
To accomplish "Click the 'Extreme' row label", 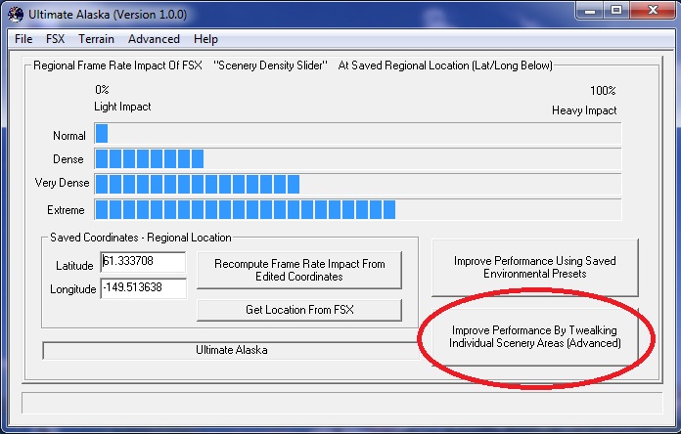I will pos(66,210).
